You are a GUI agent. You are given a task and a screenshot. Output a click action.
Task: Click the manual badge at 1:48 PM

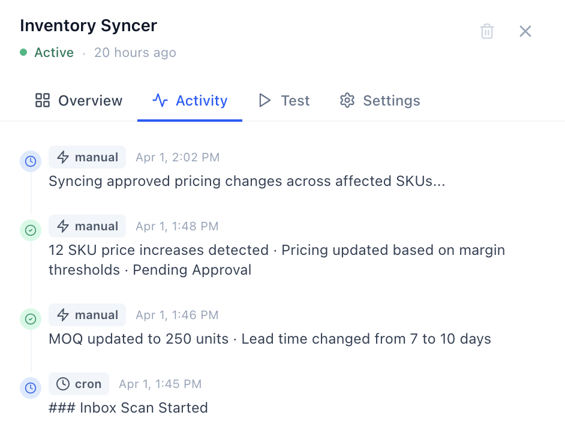tap(88, 226)
